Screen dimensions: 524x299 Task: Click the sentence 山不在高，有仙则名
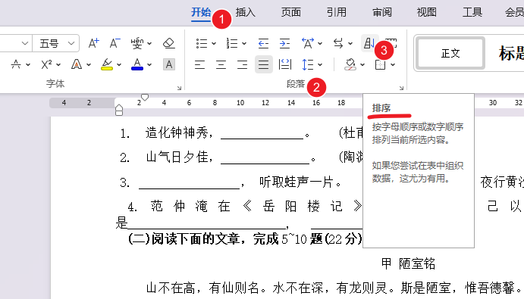(x=202, y=288)
